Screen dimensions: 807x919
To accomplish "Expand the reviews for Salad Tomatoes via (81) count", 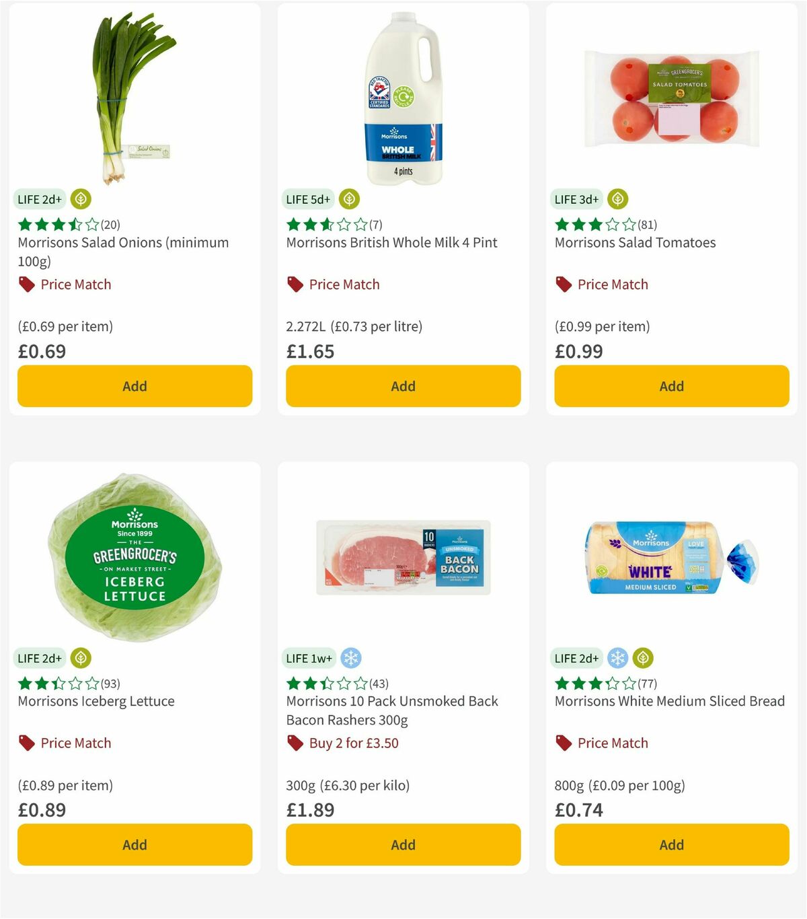I will point(648,225).
